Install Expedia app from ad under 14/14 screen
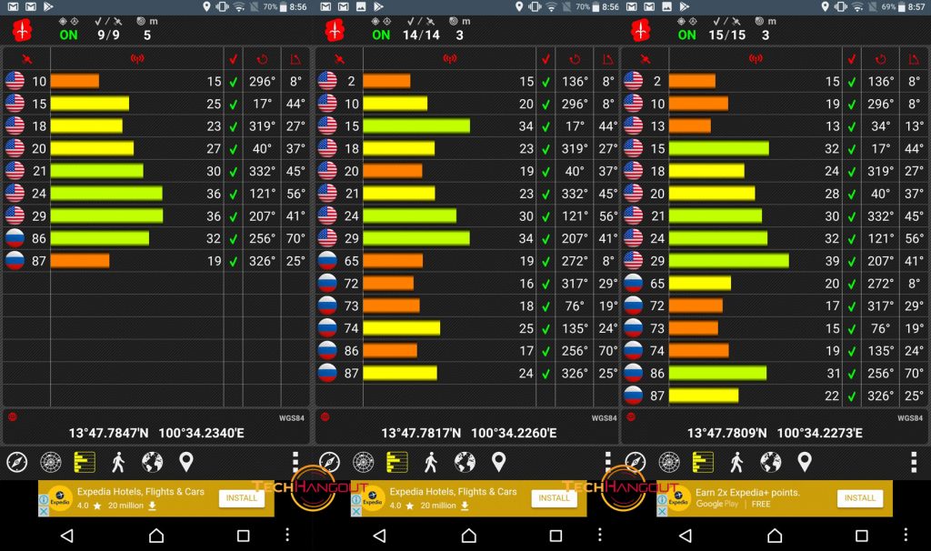Screen dimensions: 931x551 click(554, 498)
